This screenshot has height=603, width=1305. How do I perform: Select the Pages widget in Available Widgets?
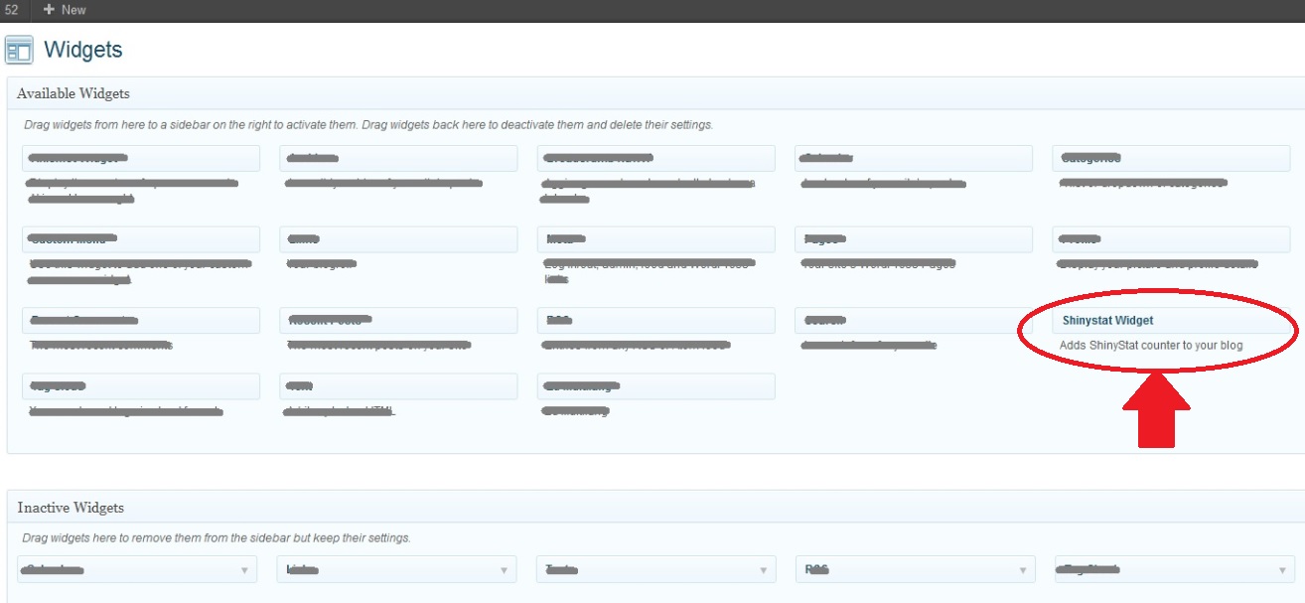(914, 239)
